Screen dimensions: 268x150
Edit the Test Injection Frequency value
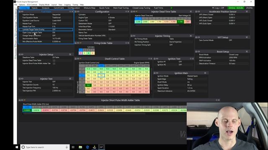click(55, 88)
